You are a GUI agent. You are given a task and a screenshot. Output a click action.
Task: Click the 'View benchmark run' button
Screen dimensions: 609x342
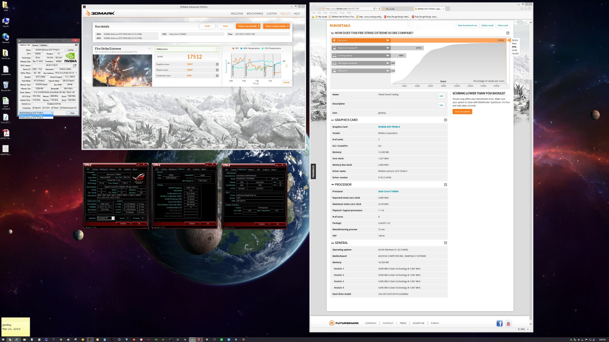point(467,26)
